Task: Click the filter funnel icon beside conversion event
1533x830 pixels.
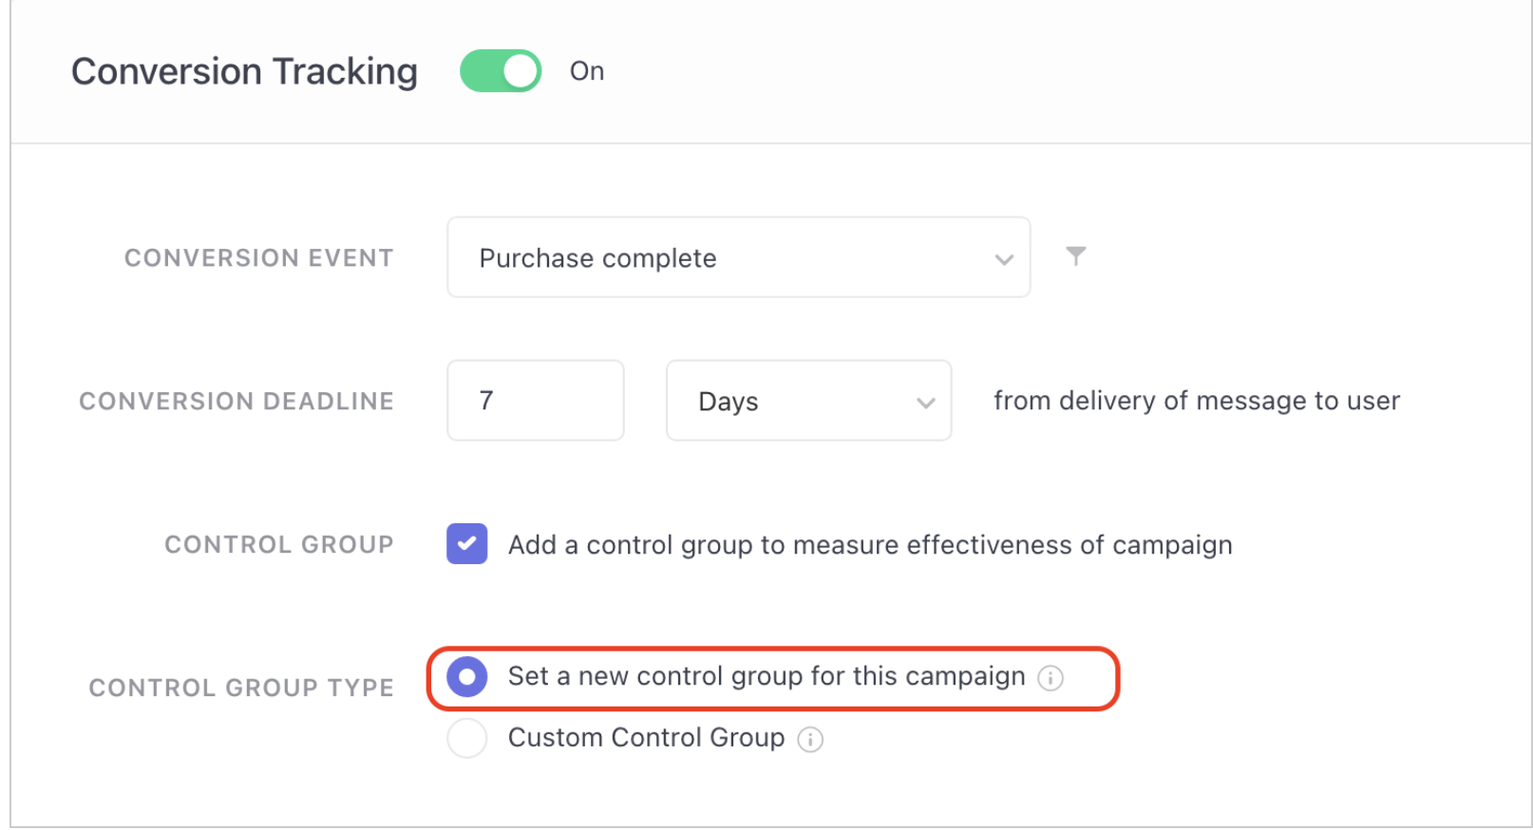Action: click(1075, 256)
